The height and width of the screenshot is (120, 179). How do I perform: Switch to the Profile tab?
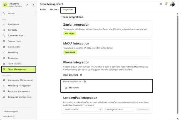[43, 10]
